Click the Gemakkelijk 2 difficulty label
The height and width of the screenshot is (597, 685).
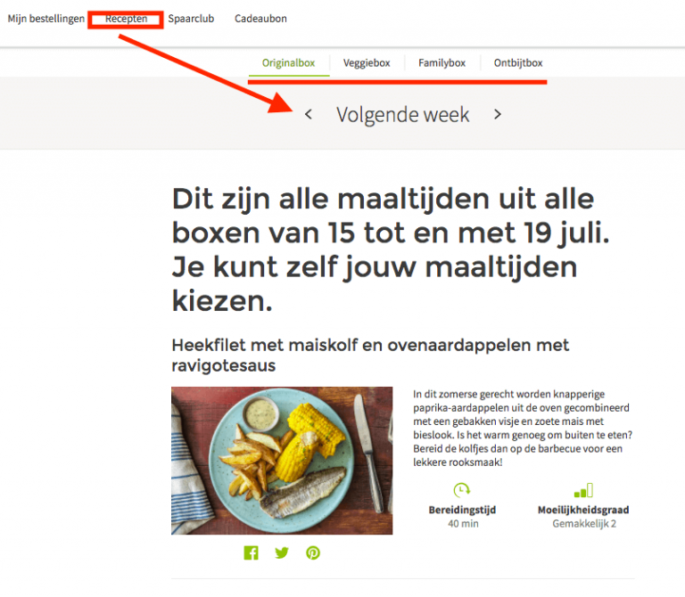click(584, 524)
